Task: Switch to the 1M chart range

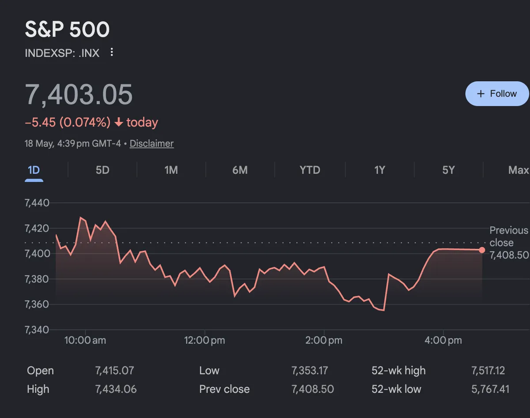Action: click(x=171, y=170)
